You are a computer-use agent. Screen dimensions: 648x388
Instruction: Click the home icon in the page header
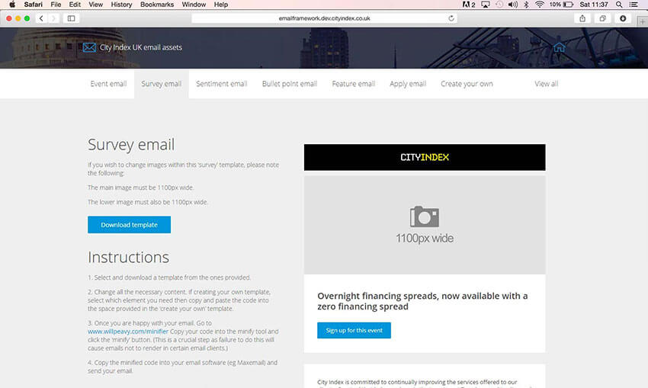pos(559,47)
